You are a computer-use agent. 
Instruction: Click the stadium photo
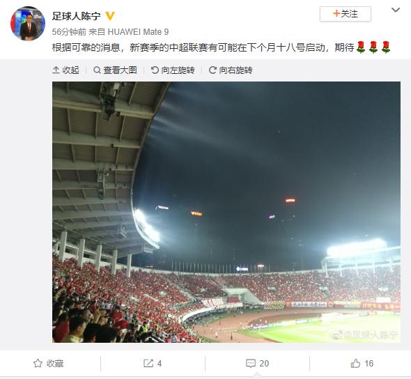(226, 212)
